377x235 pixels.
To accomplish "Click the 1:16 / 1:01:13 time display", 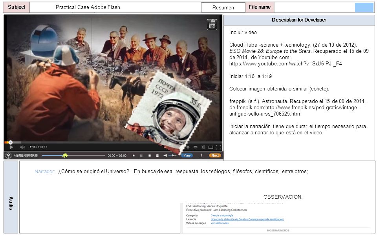I will click(x=38, y=147).
